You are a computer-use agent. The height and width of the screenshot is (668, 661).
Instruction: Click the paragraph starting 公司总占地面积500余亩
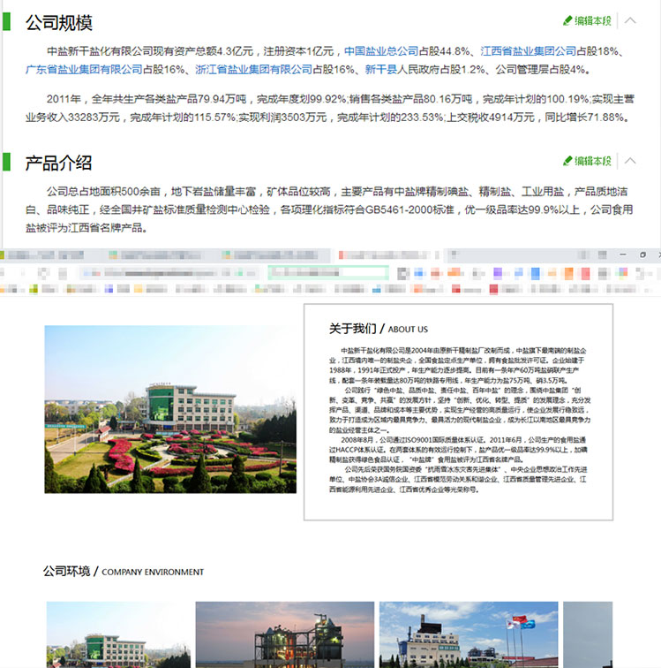coord(329,209)
